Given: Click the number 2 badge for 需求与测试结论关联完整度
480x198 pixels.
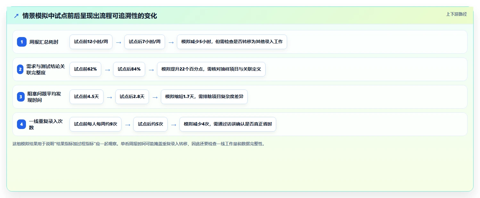Looking at the screenshot, I should [x=20, y=69].
